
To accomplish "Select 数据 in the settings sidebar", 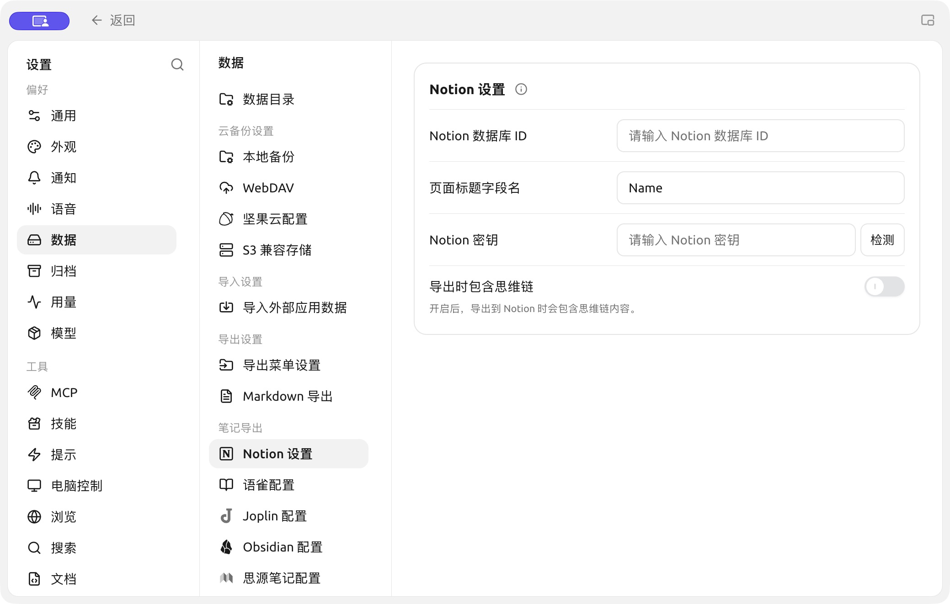I will coord(96,240).
